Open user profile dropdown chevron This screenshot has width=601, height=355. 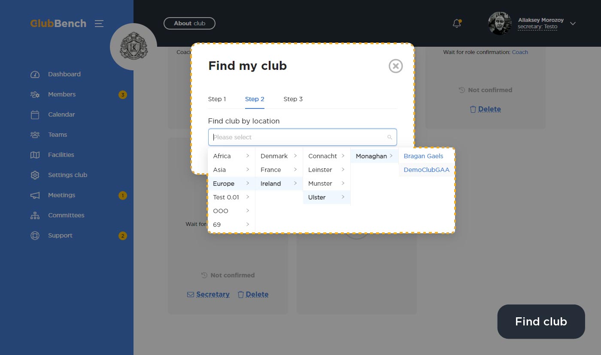tap(573, 24)
